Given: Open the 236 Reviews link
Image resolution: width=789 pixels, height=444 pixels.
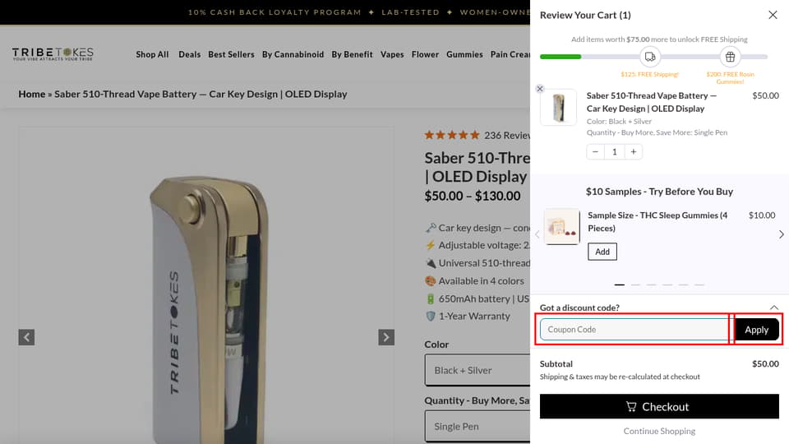Looking at the screenshot, I should point(507,136).
